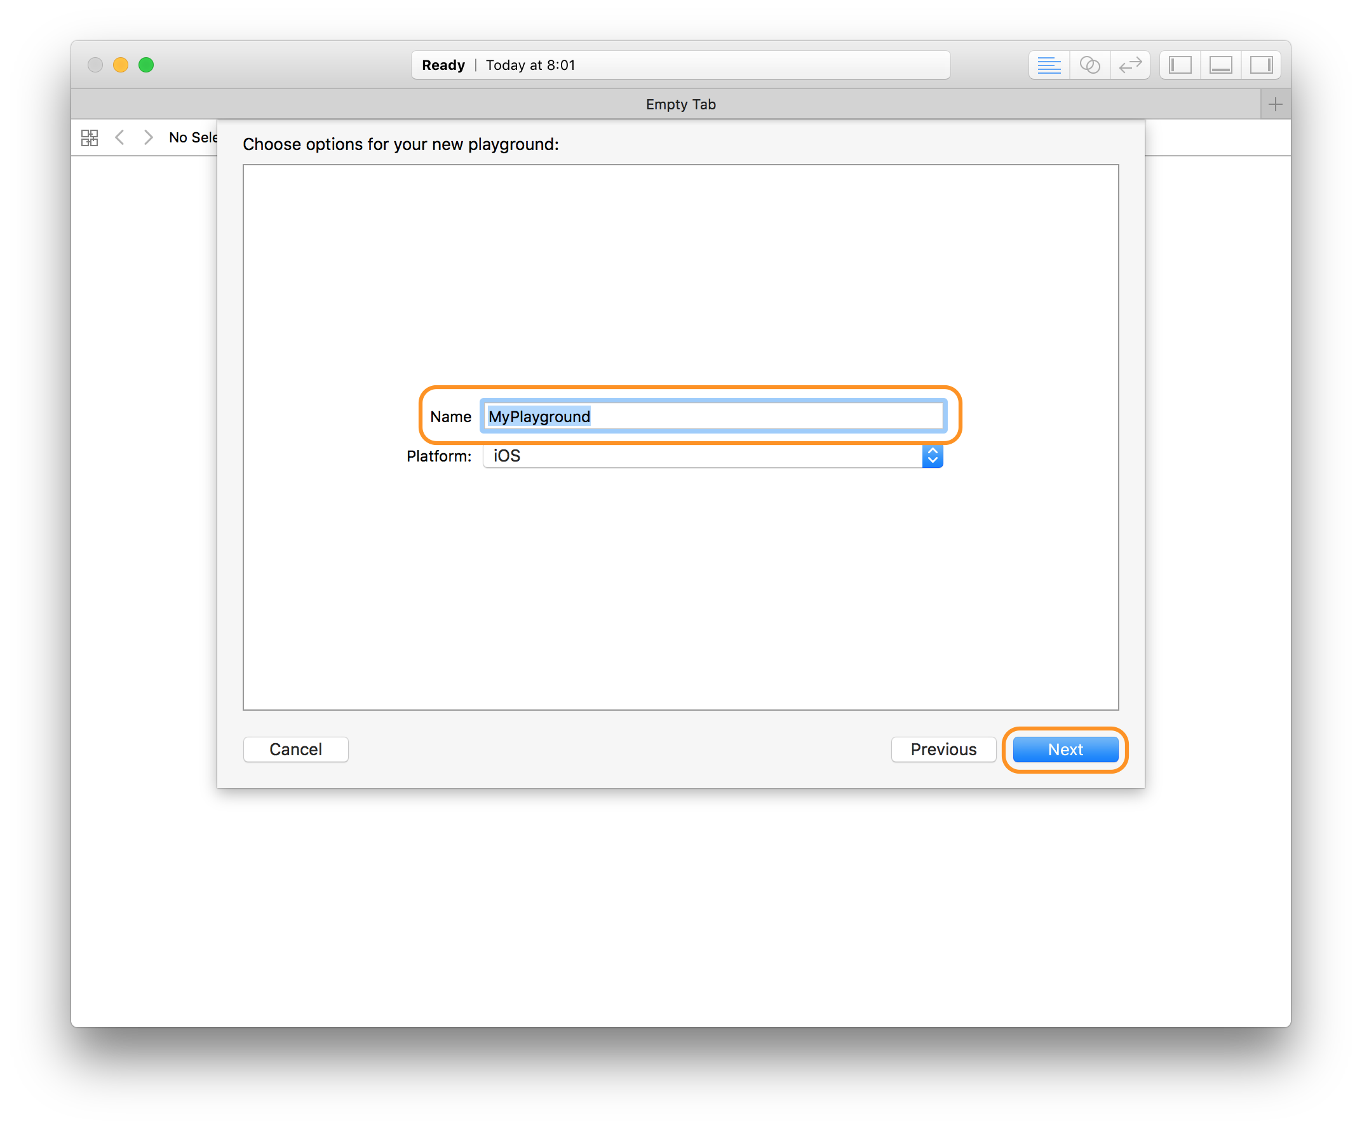Viewport: 1362px width, 1129px height.
Task: Minimize the Xcode window
Action: pyautogui.click(x=121, y=65)
